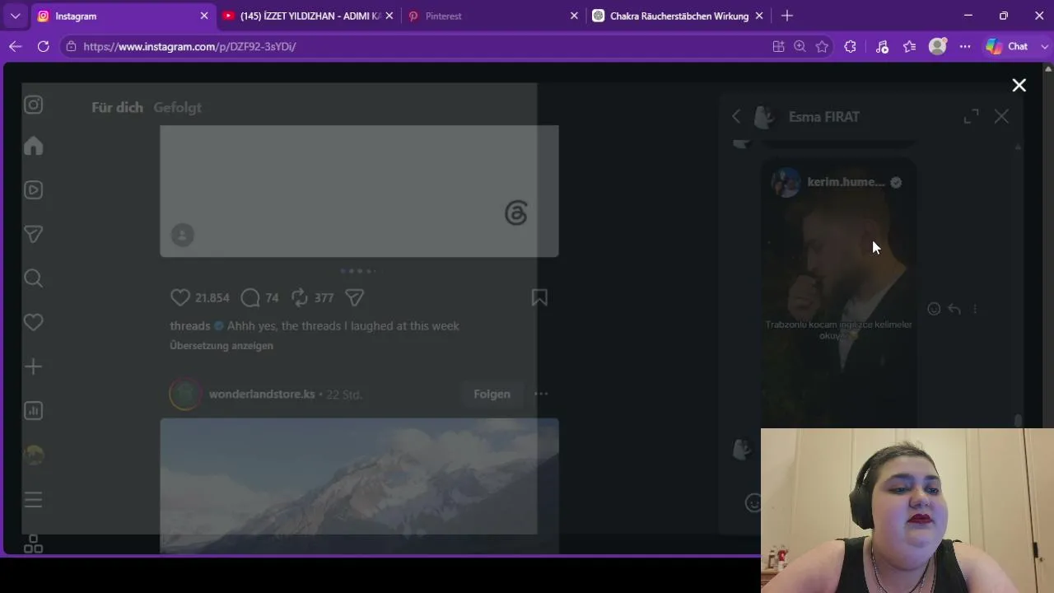The width and height of the screenshot is (1054, 593).
Task: Switch to the İZZET YILDIZHAN YouTube tab
Action: tap(308, 16)
